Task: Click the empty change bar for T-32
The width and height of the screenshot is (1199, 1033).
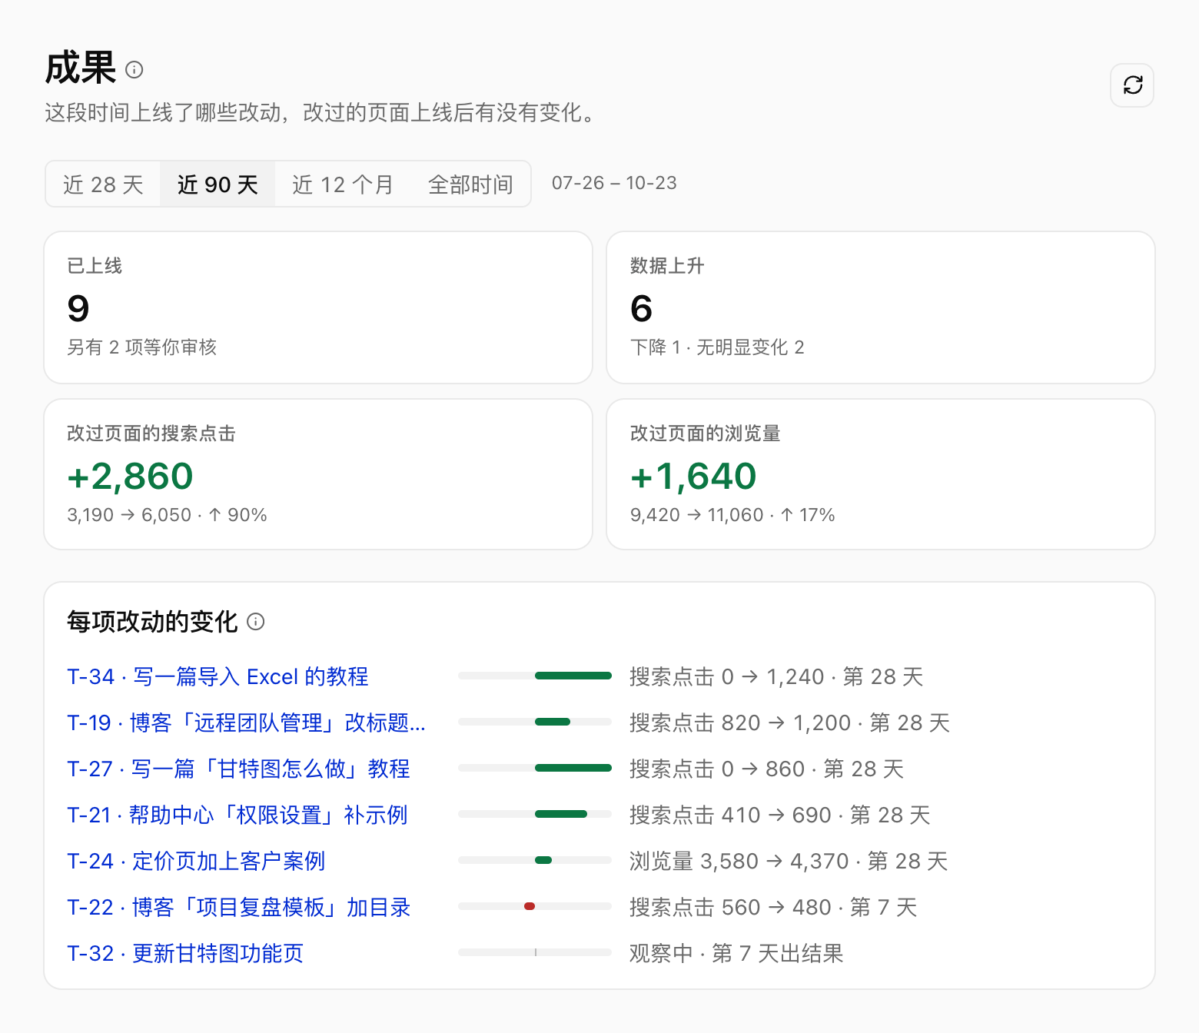Action: coord(535,952)
